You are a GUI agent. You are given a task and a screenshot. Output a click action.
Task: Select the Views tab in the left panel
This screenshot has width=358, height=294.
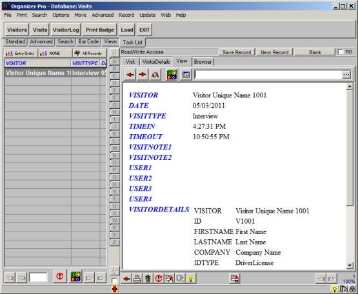point(110,42)
